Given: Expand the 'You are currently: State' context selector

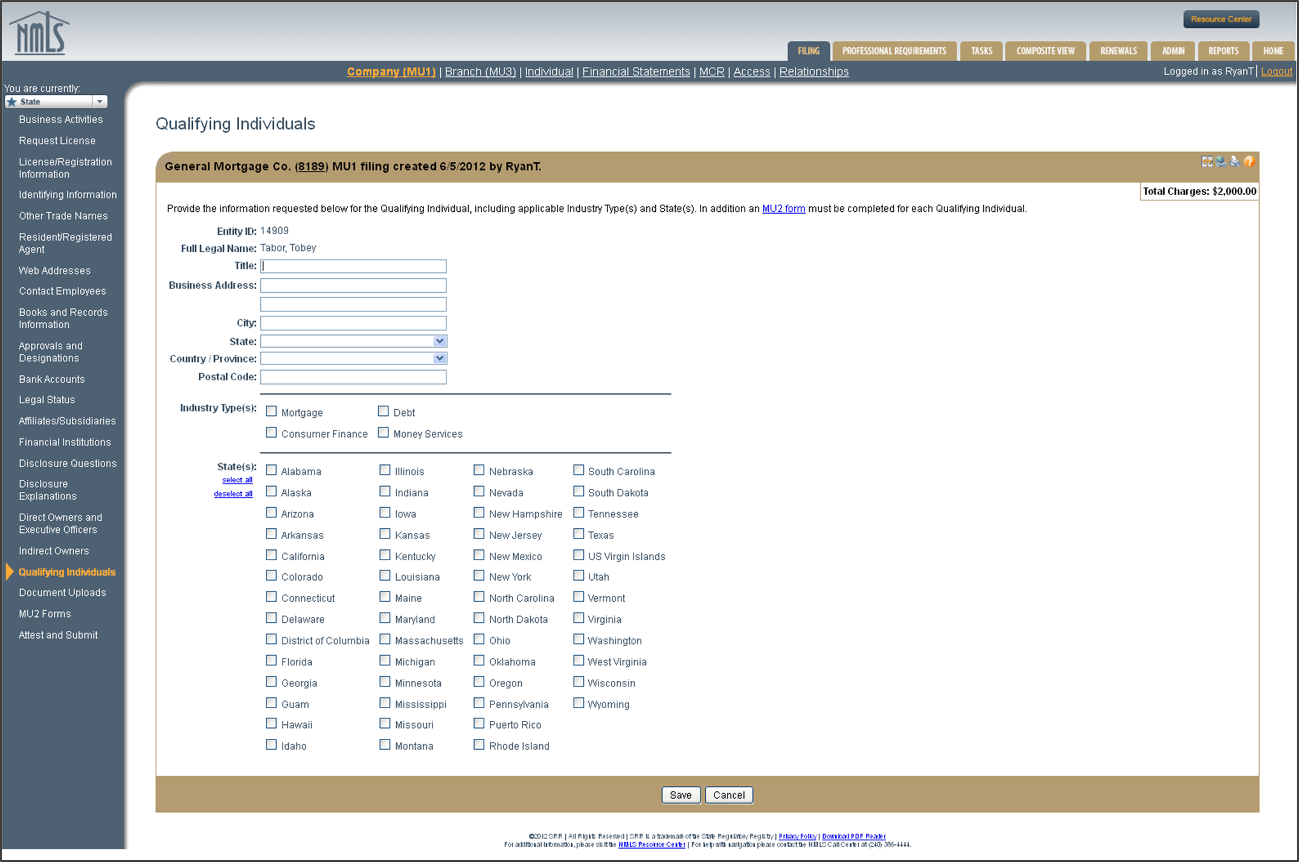Looking at the screenshot, I should (100, 101).
